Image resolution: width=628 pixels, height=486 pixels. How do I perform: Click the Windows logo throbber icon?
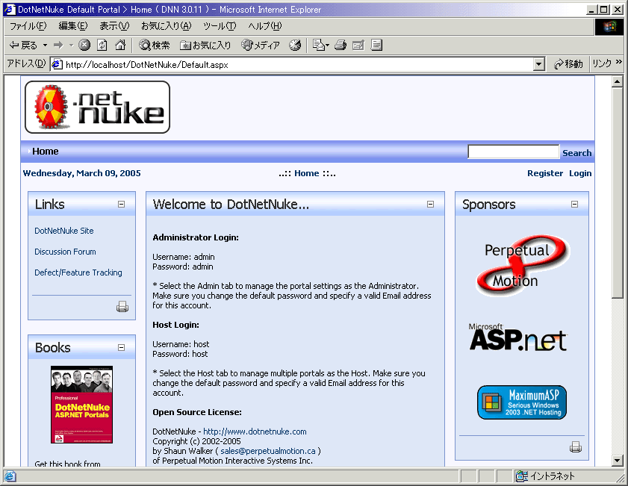[x=609, y=26]
